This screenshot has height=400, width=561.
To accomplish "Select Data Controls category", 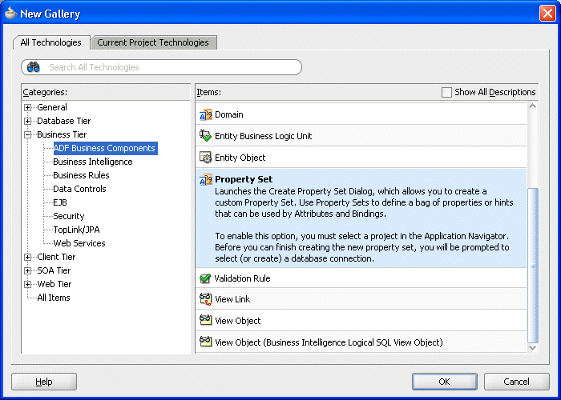I will 79,189.
